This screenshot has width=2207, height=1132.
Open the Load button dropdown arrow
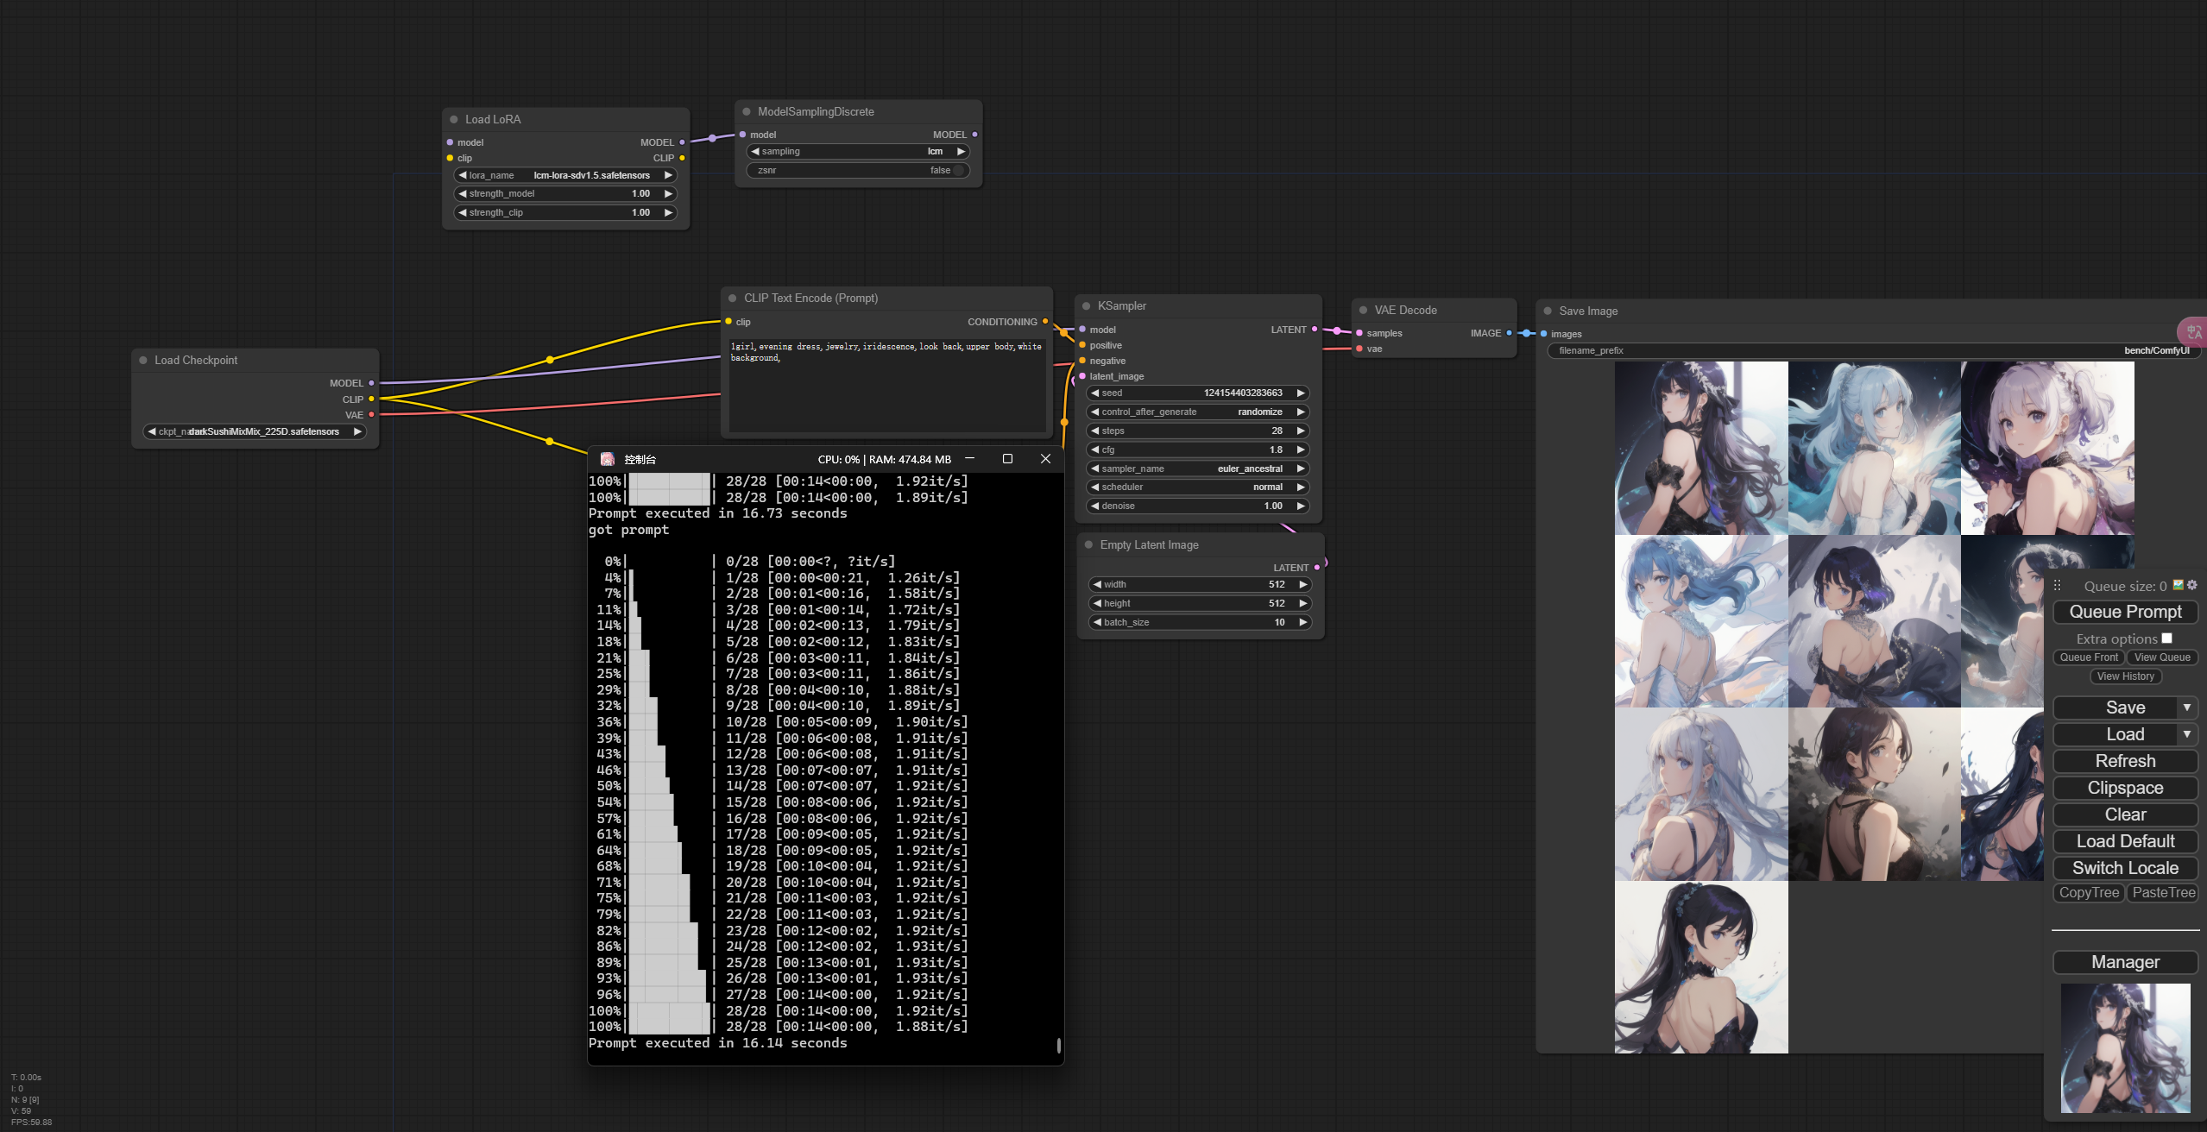pos(2186,734)
